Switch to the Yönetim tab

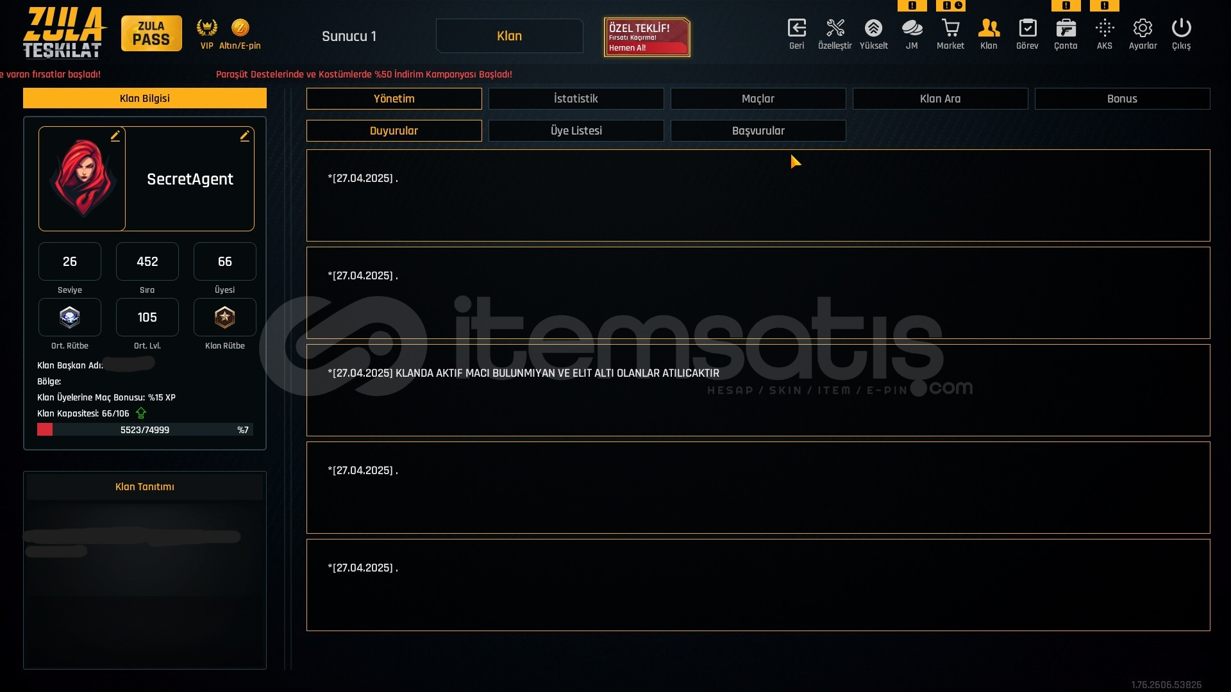pos(394,99)
